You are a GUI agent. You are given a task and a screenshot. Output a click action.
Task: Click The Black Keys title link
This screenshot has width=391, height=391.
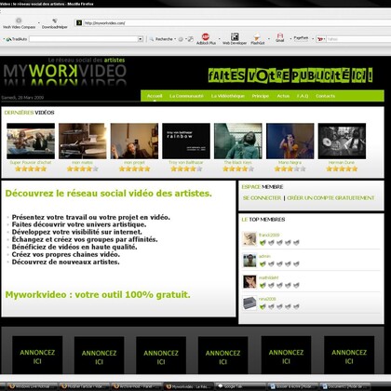click(x=238, y=162)
